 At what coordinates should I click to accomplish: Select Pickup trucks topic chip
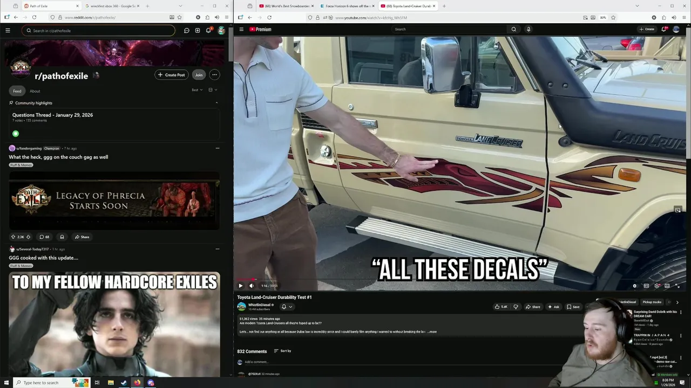coord(652,302)
